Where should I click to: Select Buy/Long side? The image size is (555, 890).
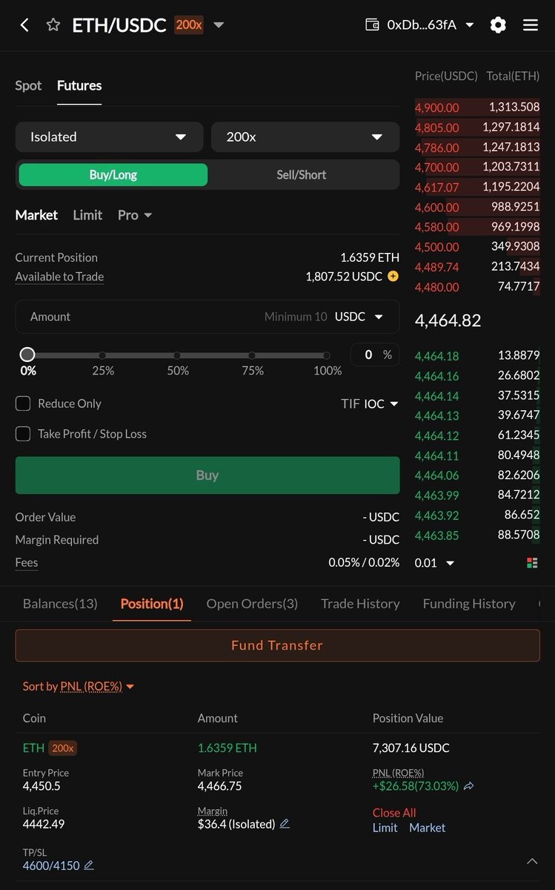click(x=113, y=175)
